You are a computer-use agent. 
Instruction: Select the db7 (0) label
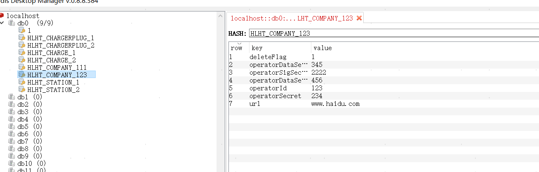pyautogui.click(x=30, y=141)
